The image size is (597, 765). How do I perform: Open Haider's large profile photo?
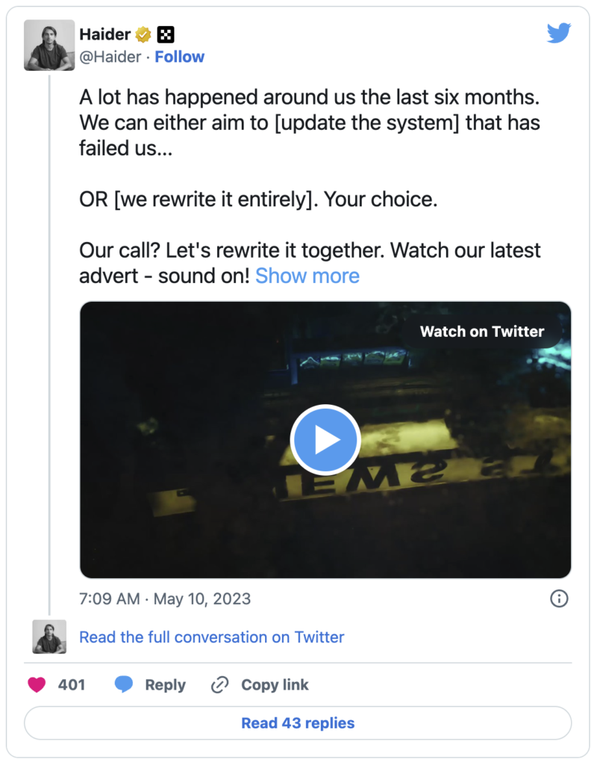click(49, 45)
